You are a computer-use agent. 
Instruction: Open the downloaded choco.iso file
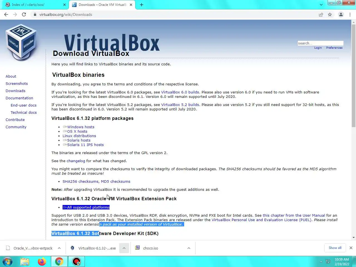(147, 248)
